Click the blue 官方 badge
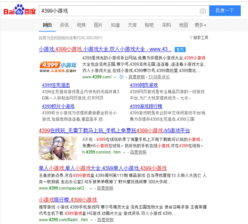 pos(180,50)
